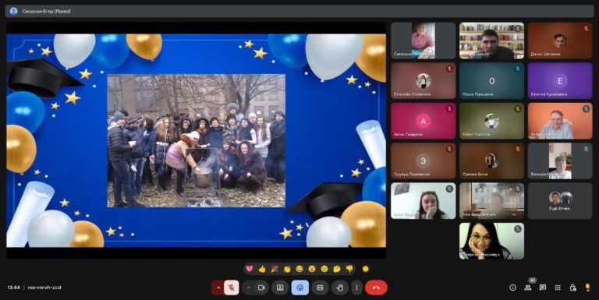Viewport: 599px width, 300px height.
Task: Click the participant count badge above people icon
Action: (532, 281)
